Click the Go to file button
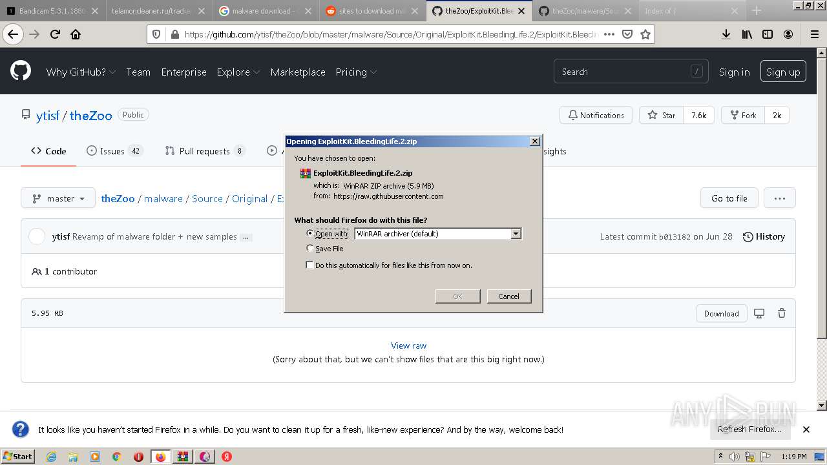Screen dimensions: 827x465 pos(729,198)
